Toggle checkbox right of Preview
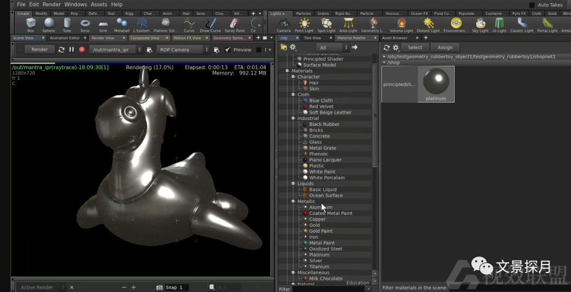571x292 pixels. (259, 50)
